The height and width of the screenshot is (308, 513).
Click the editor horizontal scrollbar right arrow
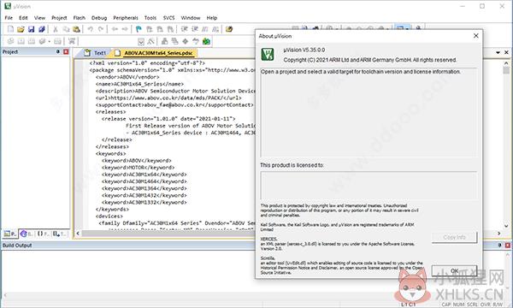pos(499,234)
